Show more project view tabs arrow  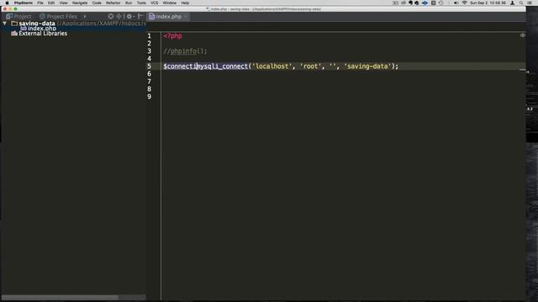click(85, 16)
